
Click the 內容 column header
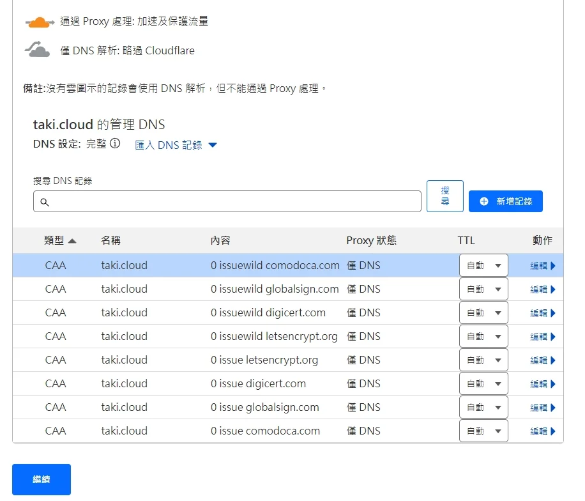tap(220, 240)
